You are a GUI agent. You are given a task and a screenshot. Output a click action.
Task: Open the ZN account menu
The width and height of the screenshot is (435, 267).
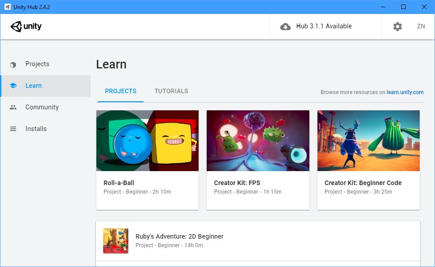pos(421,27)
